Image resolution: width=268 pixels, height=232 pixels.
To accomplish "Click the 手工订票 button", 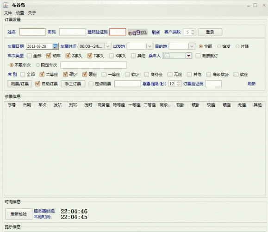I will pyautogui.click(x=73, y=84).
